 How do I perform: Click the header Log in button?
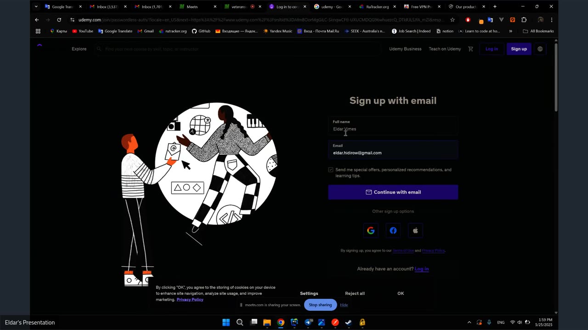(x=492, y=49)
